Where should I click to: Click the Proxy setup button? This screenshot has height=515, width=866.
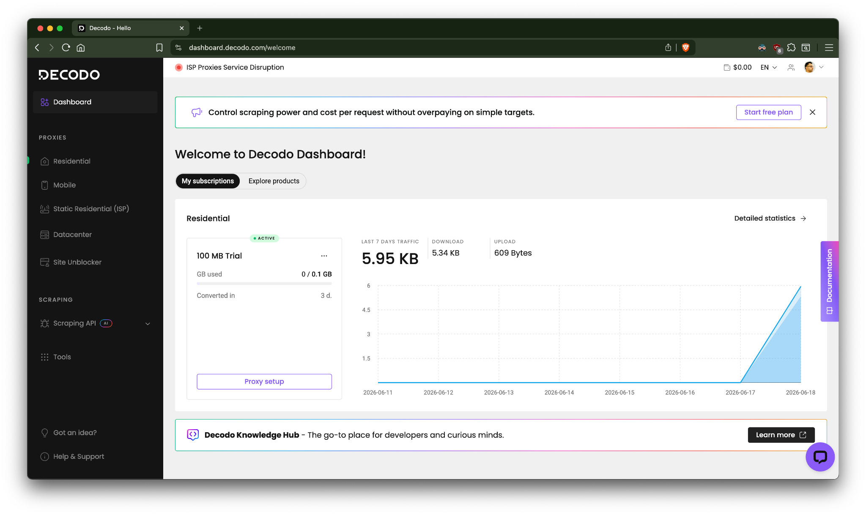tap(264, 381)
